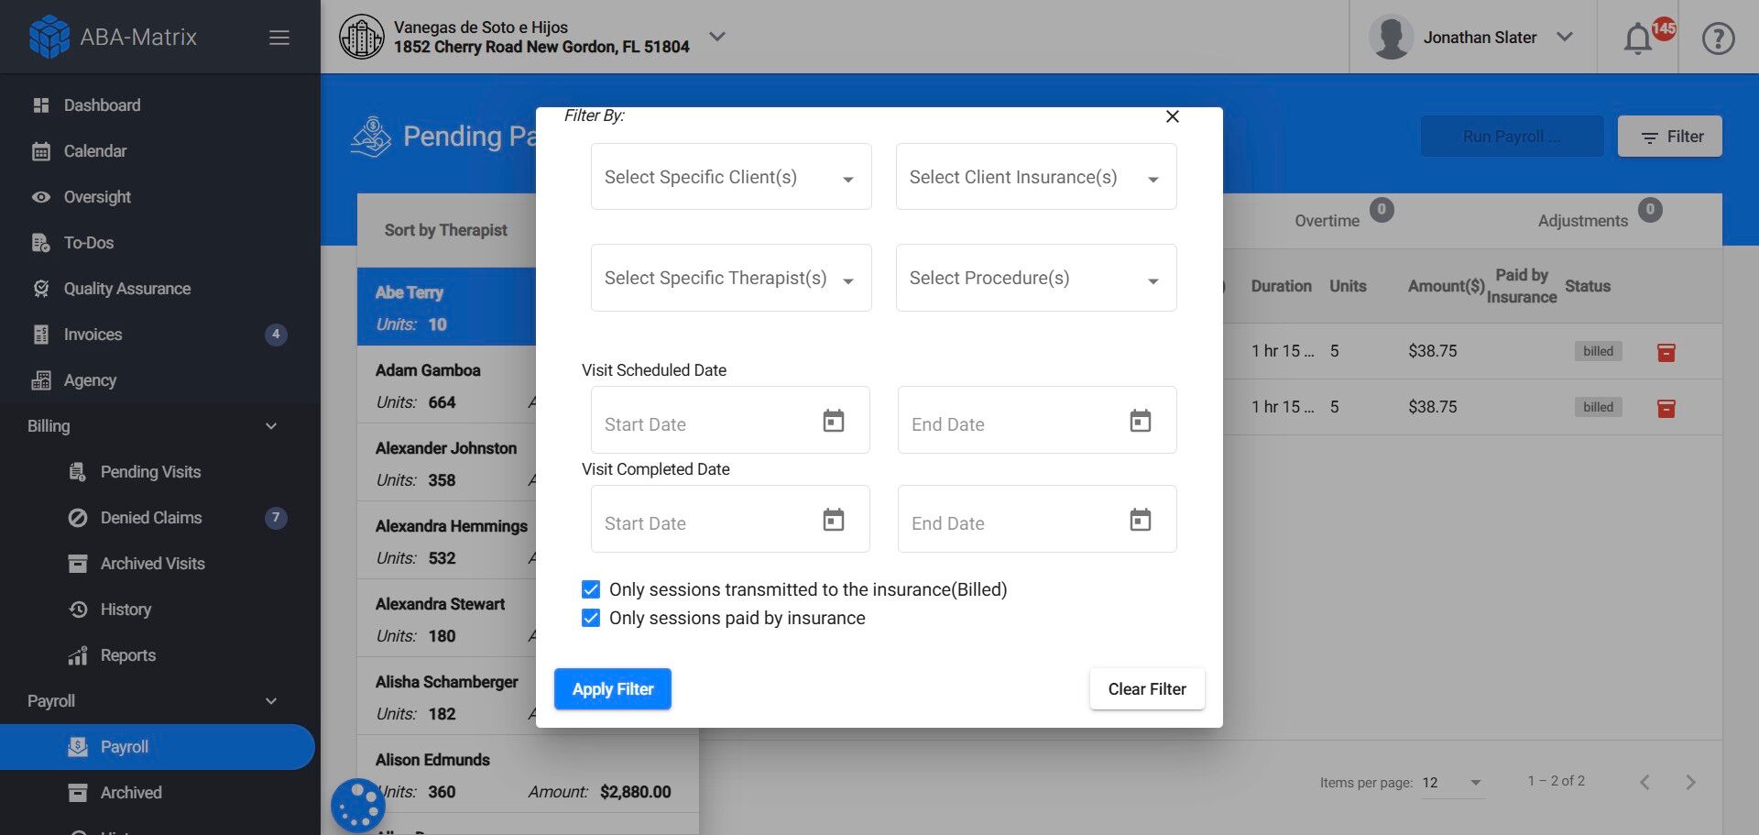1759x835 pixels.
Task: Disable 'Only sessions paid by insurance'
Action: [590, 617]
